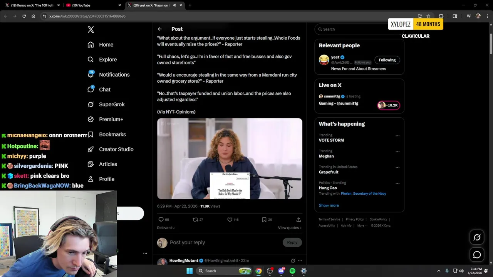Open the Chrome profile avatar

tap(478, 16)
